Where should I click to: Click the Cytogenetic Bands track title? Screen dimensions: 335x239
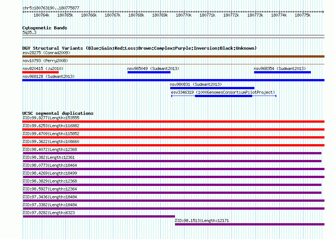point(45,28)
